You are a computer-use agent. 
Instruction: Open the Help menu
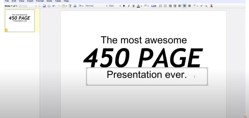(66, 1)
